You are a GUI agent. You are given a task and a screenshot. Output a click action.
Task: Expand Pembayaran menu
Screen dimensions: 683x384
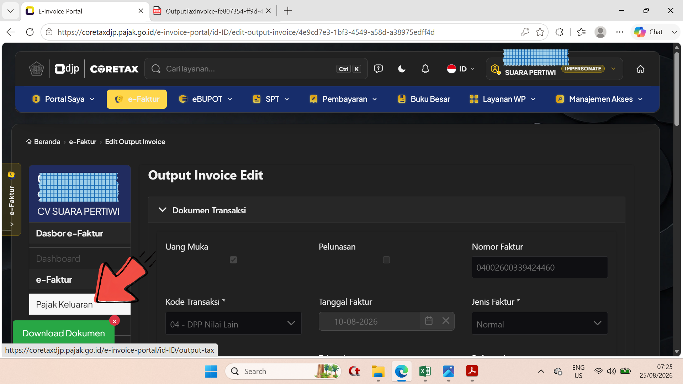coord(343,99)
